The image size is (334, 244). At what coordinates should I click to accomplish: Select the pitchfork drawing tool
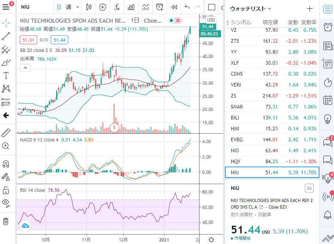tap(6, 50)
